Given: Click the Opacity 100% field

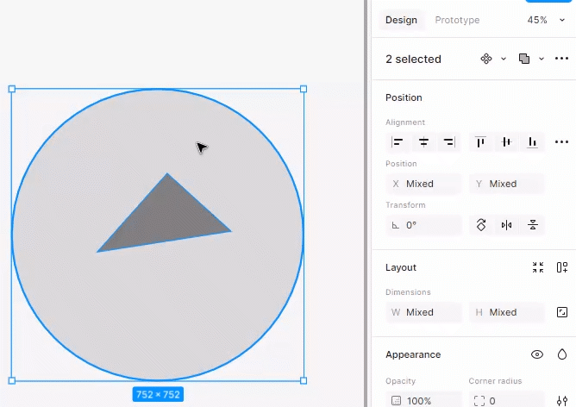Looking at the screenshot, I should click(424, 400).
